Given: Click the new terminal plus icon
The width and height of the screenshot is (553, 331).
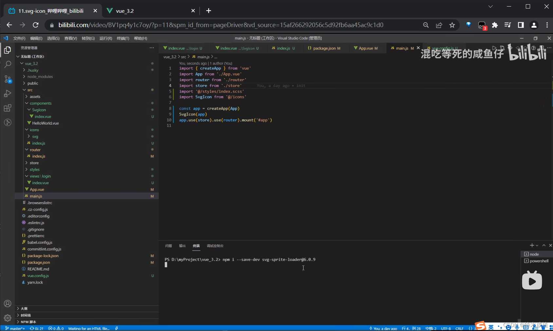Looking at the screenshot, I should coord(532,245).
